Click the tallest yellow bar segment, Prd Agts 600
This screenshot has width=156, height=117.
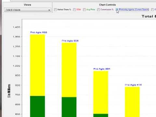37,65
